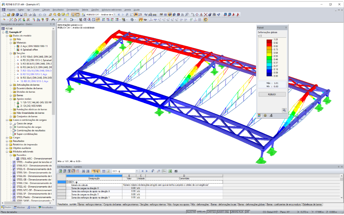Collapse the Secções tree node
Image resolution: width=344 pixels, height=215 pixels.
point(11,53)
